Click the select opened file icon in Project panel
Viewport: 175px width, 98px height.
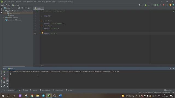pyautogui.click(x=19, y=8)
